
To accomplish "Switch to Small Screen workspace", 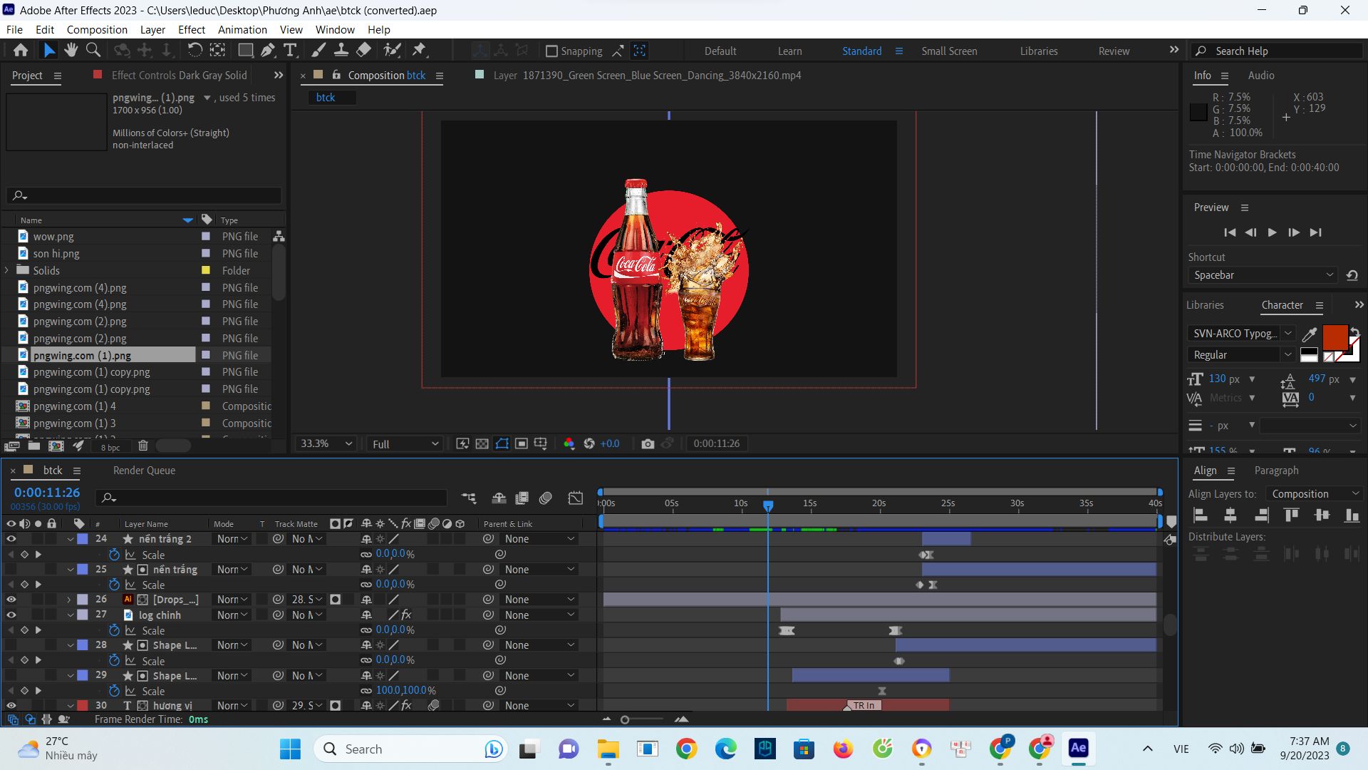I will (949, 51).
